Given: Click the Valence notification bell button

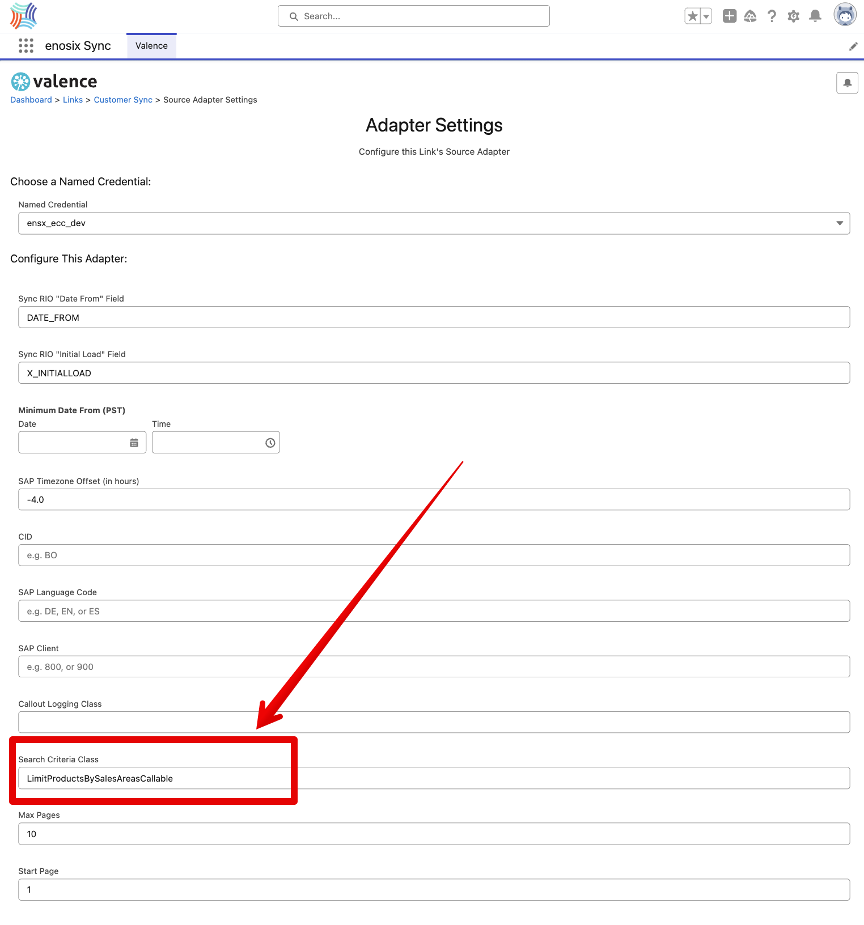Looking at the screenshot, I should [847, 83].
